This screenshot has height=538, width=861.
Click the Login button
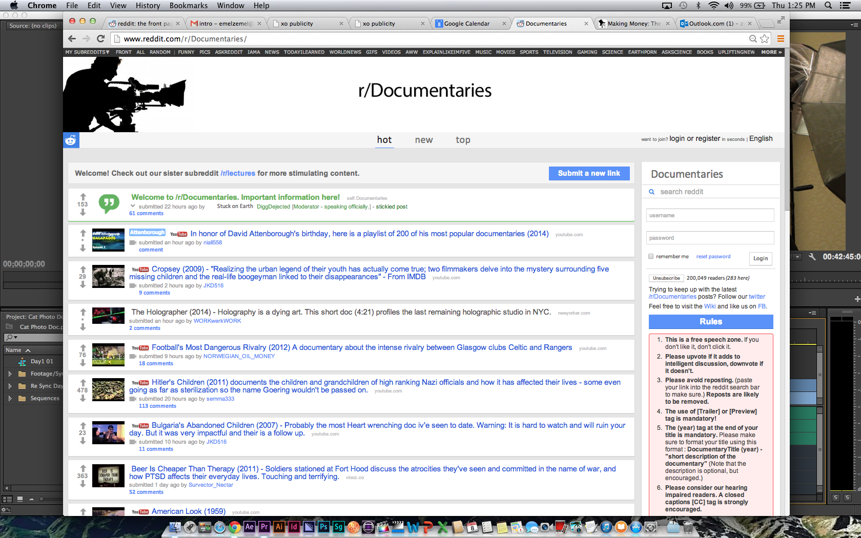pyautogui.click(x=761, y=258)
